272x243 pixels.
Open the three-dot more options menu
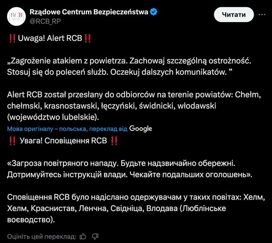(x=260, y=15)
